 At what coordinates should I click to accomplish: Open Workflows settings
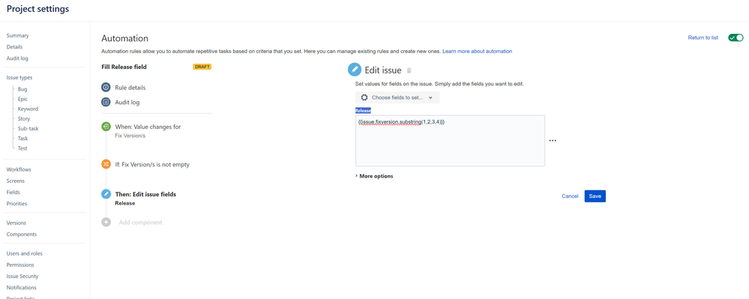coord(19,169)
